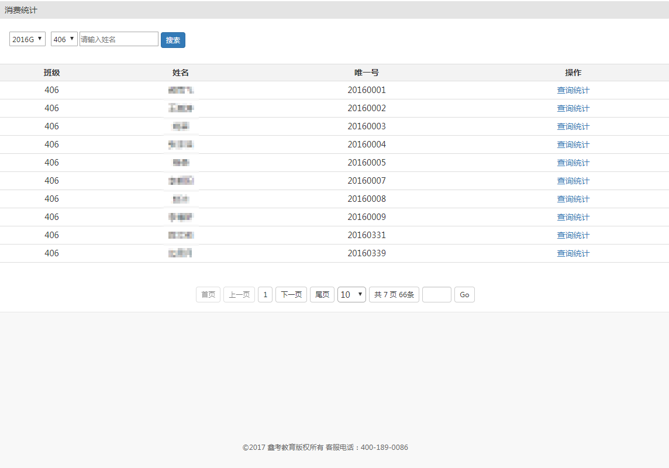Jump to last page via 尾页

[x=322, y=294]
